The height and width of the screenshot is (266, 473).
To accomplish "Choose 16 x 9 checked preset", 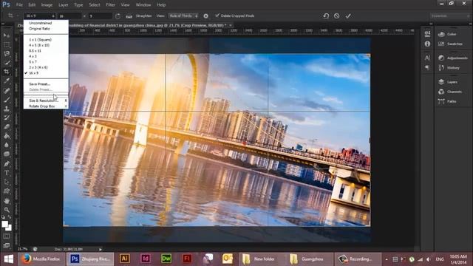I will pos(34,73).
